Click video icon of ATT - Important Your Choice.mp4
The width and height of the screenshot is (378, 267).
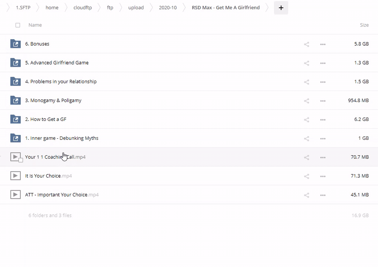pyautogui.click(x=15, y=195)
